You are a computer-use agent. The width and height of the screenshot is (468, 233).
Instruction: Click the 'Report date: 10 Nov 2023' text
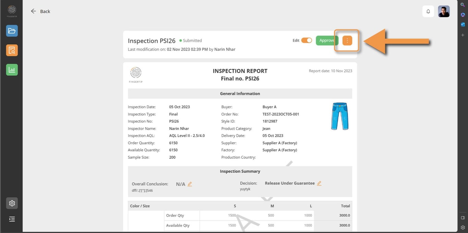pos(330,71)
